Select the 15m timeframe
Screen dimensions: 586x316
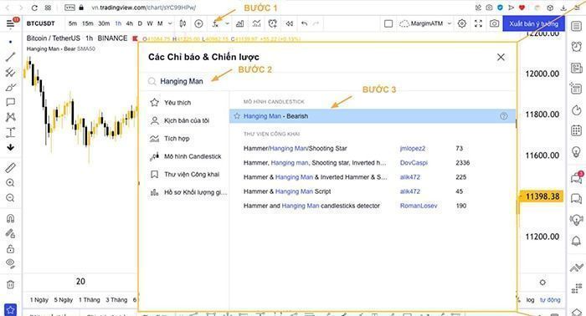pos(87,23)
